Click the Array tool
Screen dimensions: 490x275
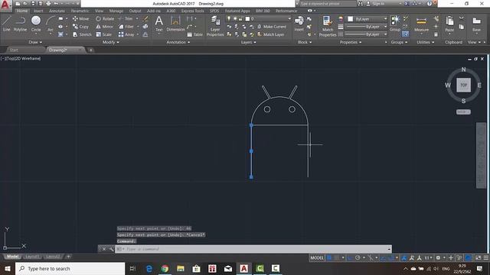pos(126,34)
